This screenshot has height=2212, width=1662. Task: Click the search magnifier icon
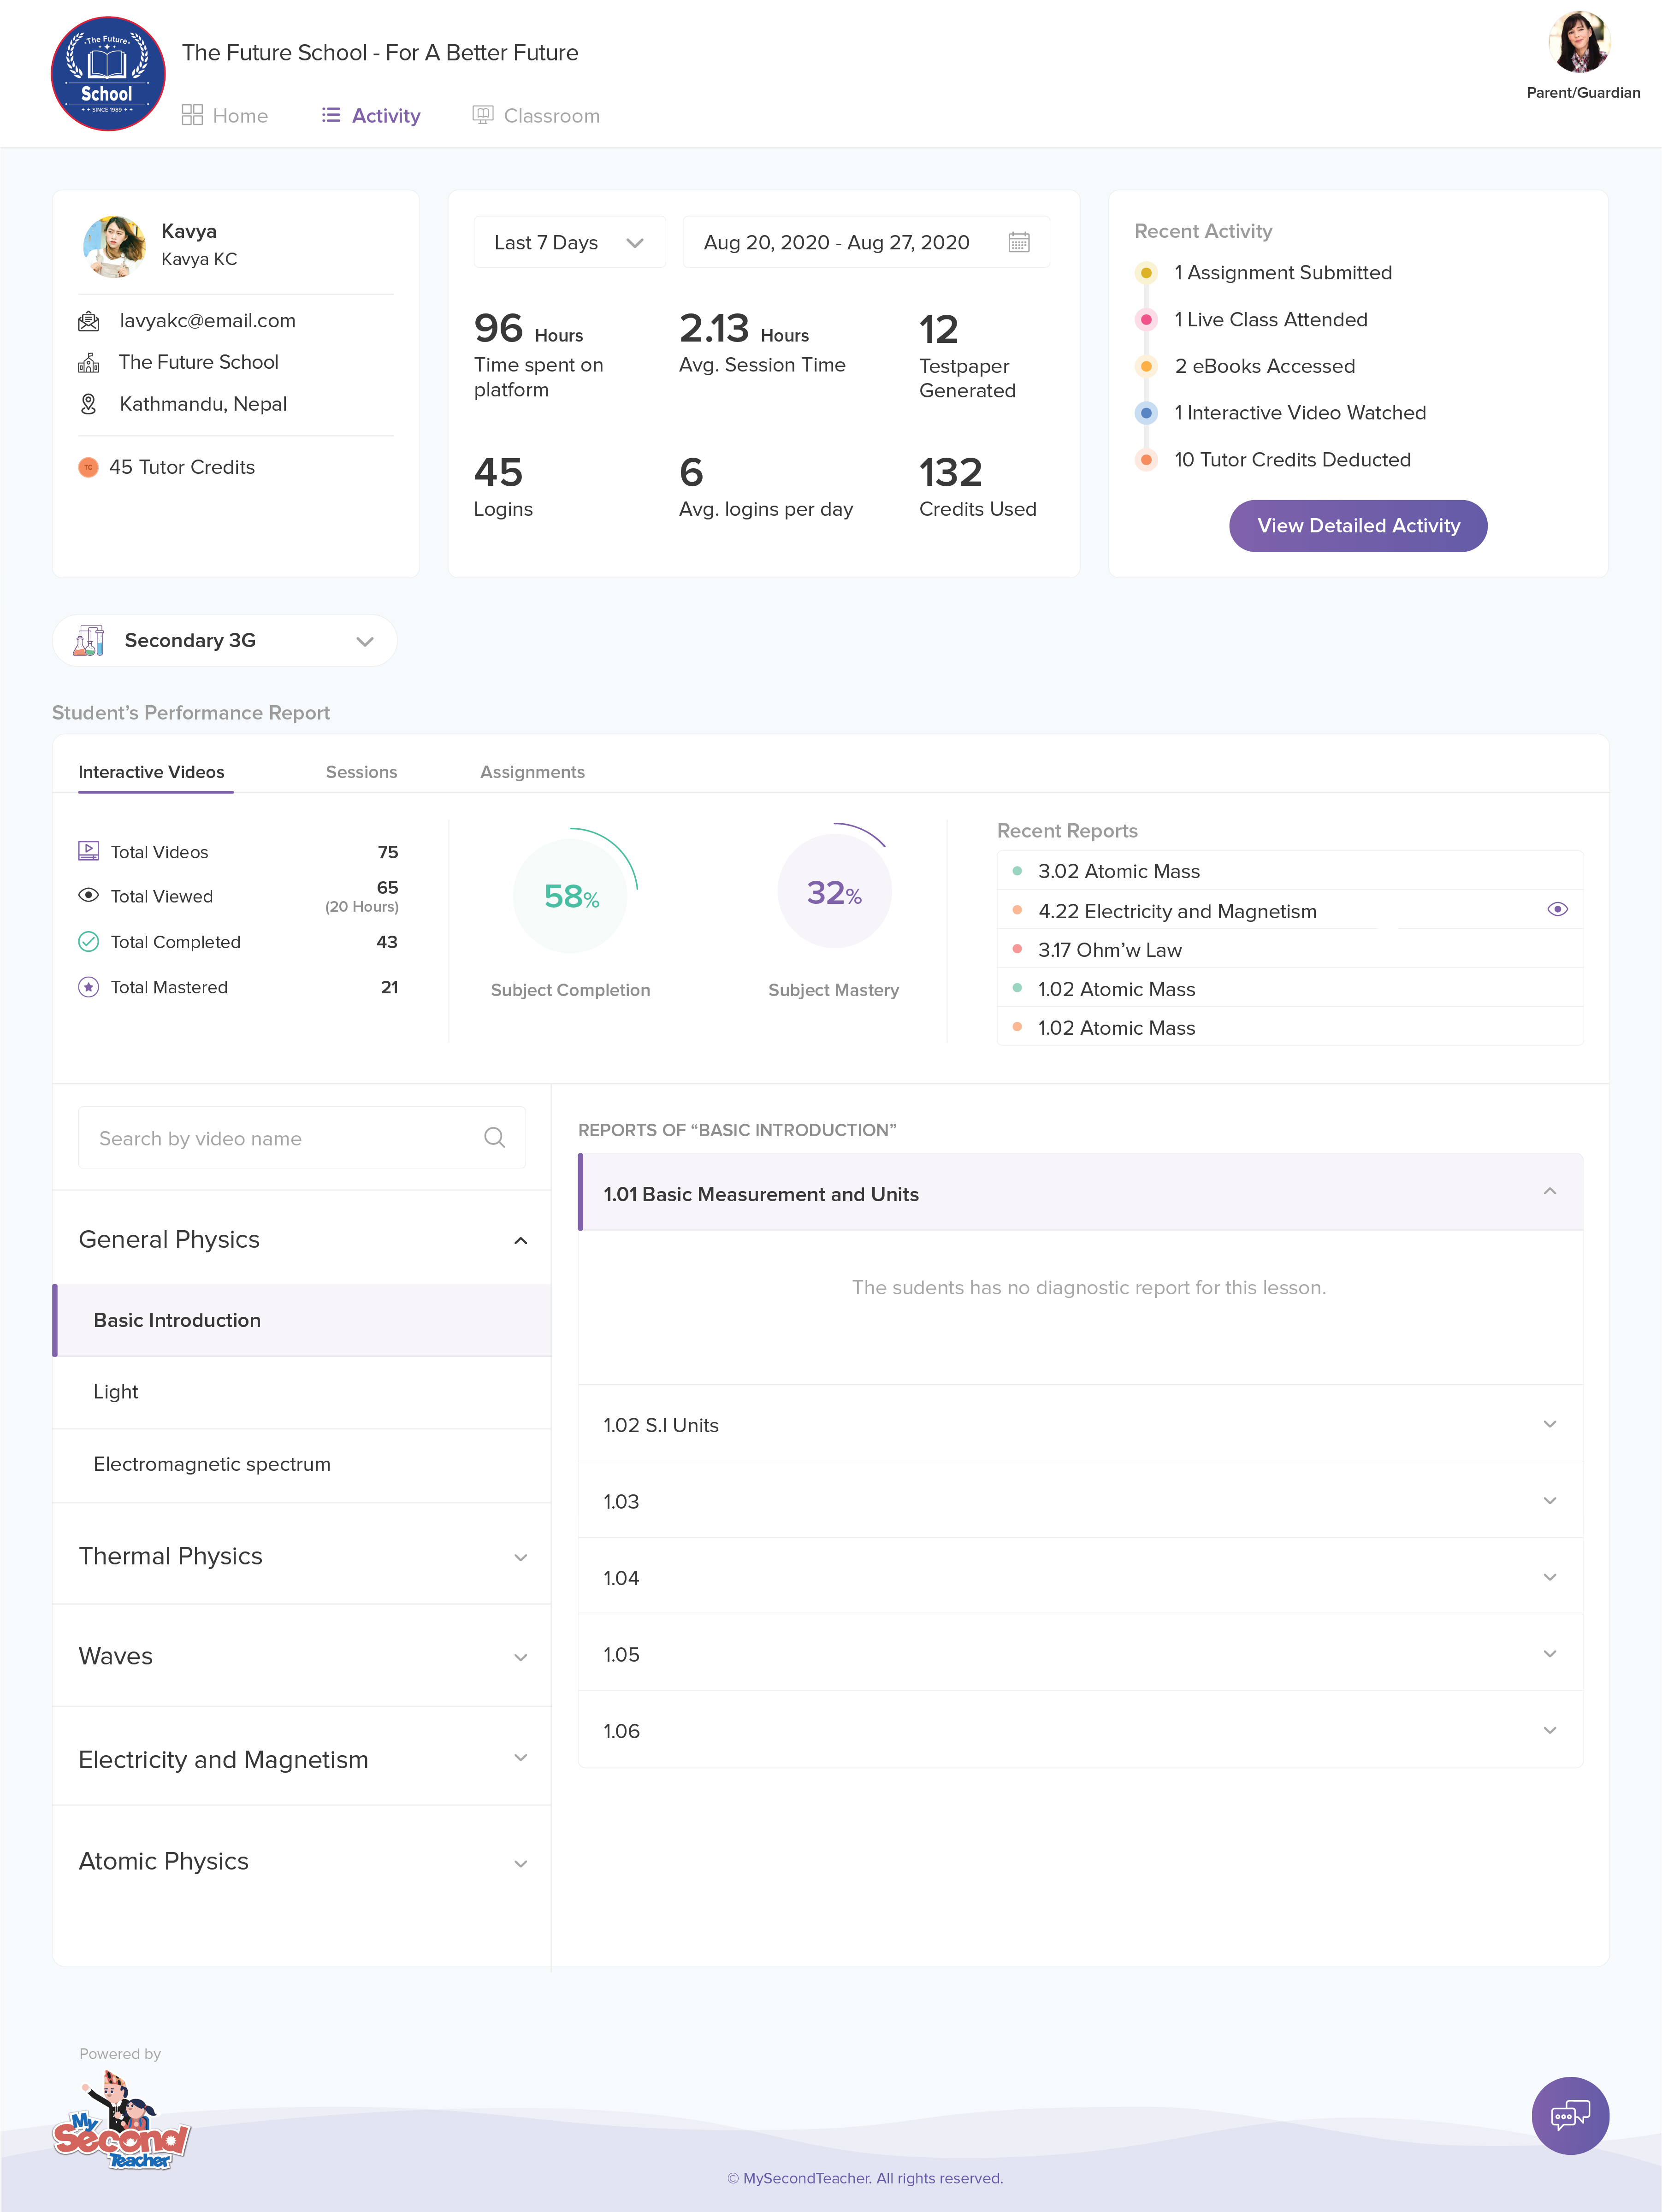click(x=494, y=1138)
